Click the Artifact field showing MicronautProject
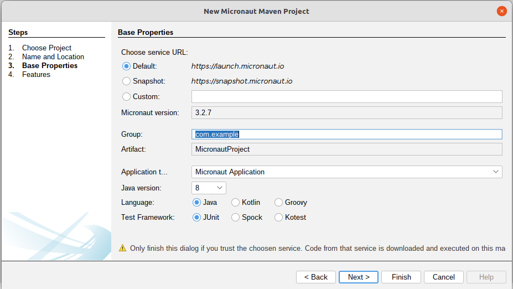The width and height of the screenshot is (513, 289). pyautogui.click(x=346, y=149)
